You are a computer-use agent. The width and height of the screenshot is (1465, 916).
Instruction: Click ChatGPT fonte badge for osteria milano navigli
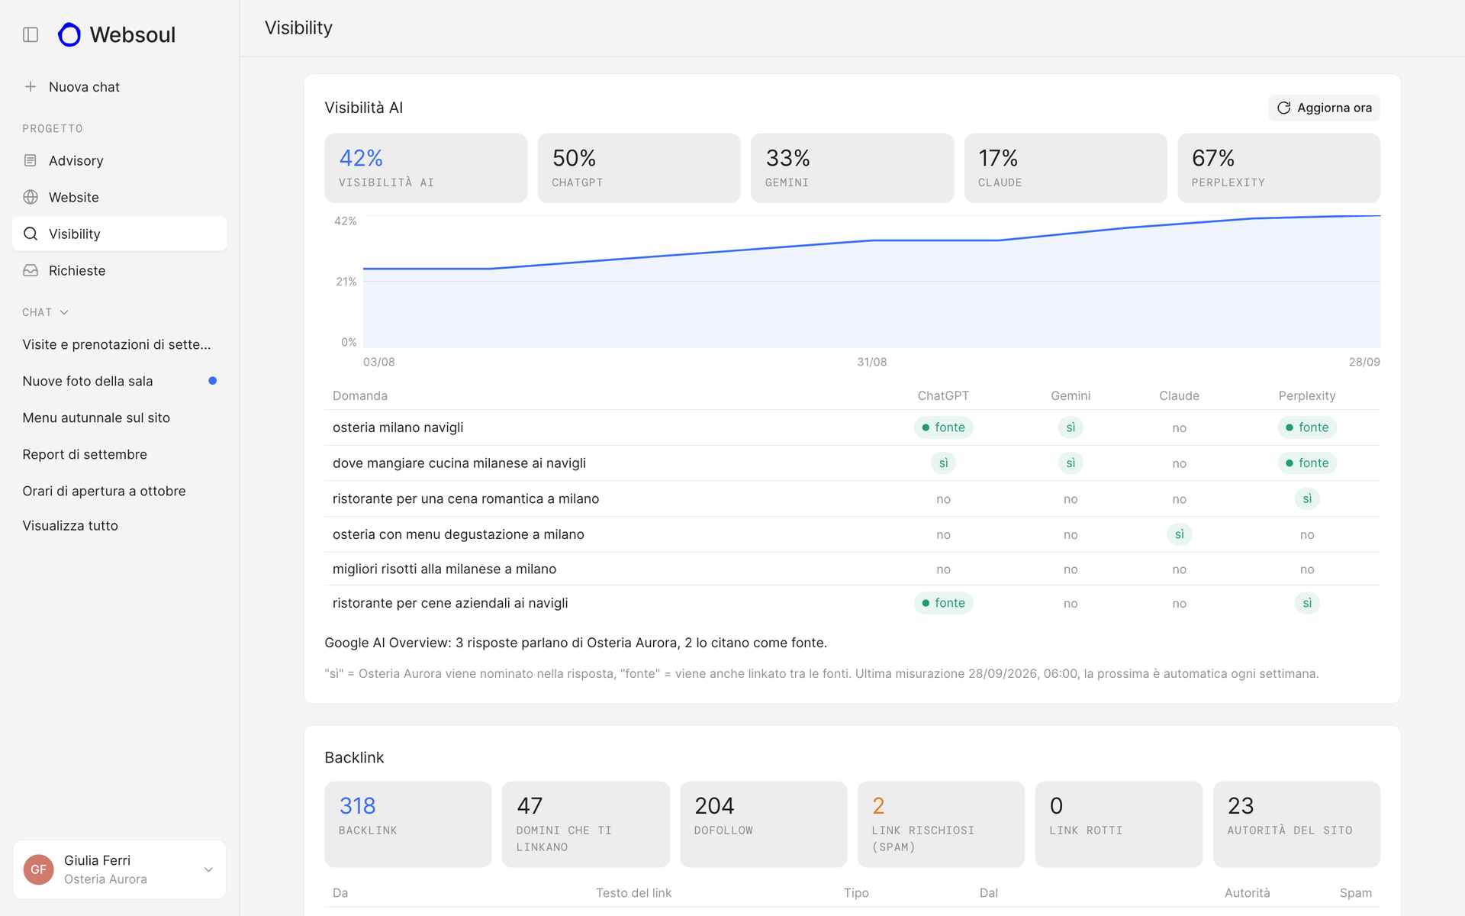pos(943,427)
